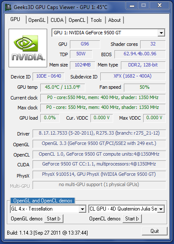Click the PhysX info field

(99, 175)
